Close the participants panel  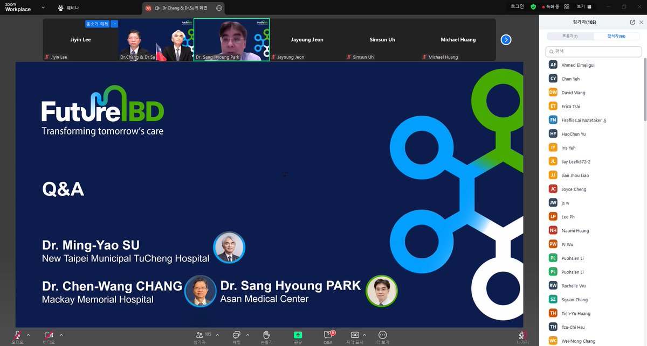pos(641,22)
